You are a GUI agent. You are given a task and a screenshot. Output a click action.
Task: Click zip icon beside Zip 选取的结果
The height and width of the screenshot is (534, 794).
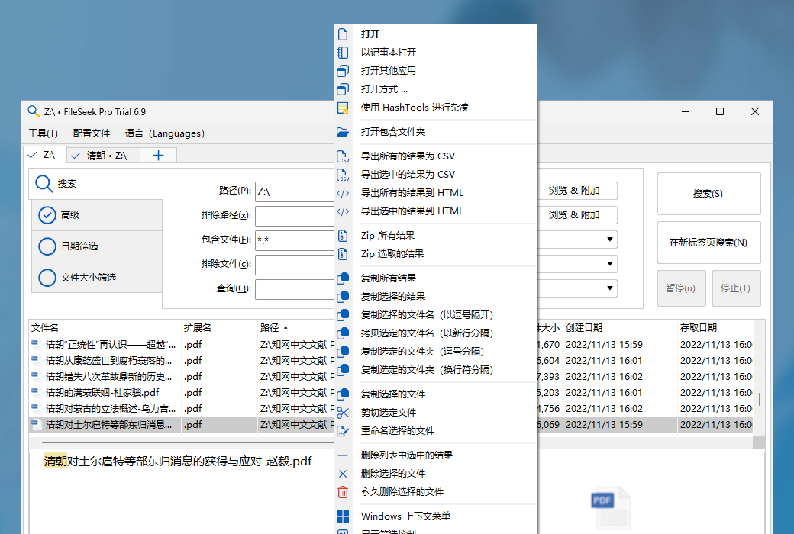(x=343, y=253)
